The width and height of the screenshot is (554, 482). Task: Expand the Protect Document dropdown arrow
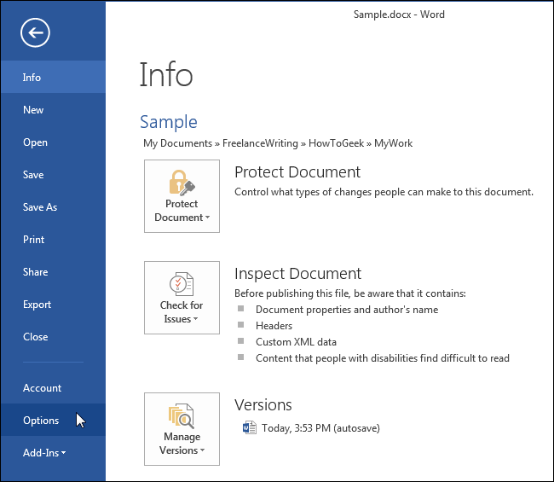207,218
